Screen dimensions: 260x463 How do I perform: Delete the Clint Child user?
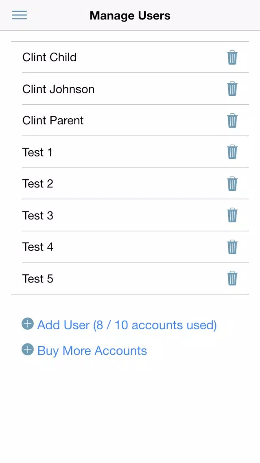(x=232, y=57)
